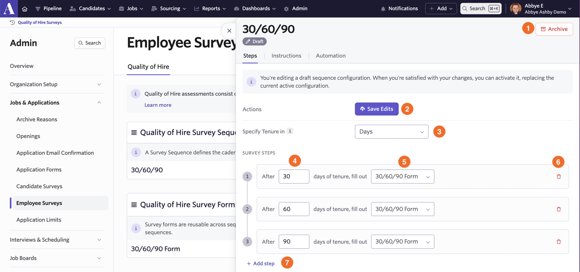Open Archive Reasons in sidebar
The width and height of the screenshot is (580, 272).
click(x=37, y=119)
